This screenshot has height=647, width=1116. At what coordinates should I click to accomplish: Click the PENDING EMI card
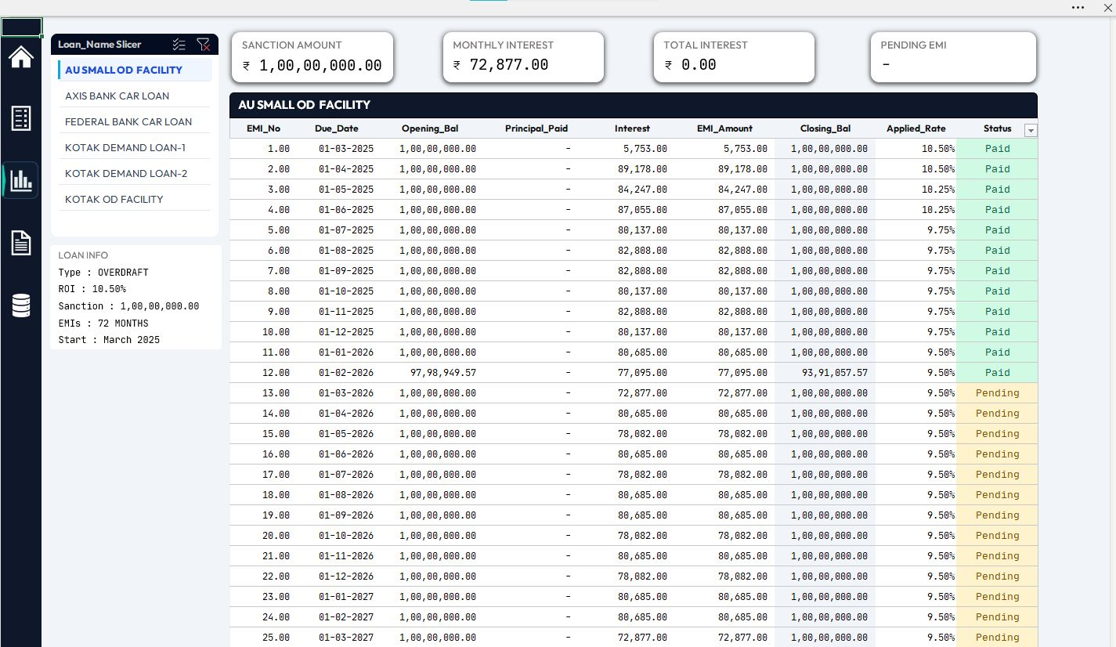tap(952, 56)
